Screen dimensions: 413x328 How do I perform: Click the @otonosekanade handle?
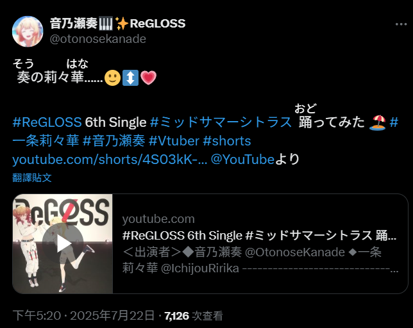click(x=97, y=39)
